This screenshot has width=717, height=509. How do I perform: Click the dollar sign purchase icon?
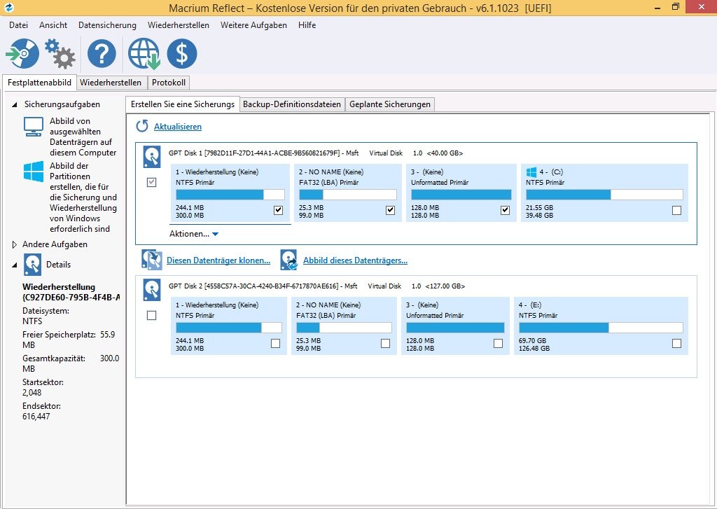coord(182,53)
